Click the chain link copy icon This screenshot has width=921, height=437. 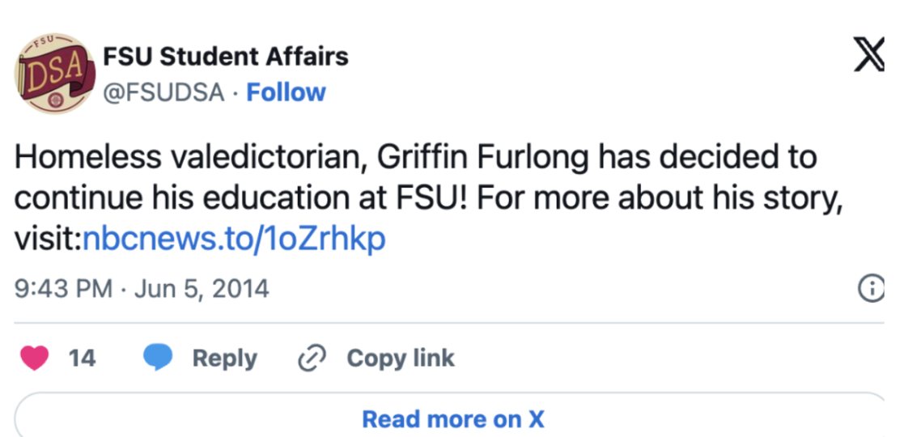pyautogui.click(x=312, y=359)
